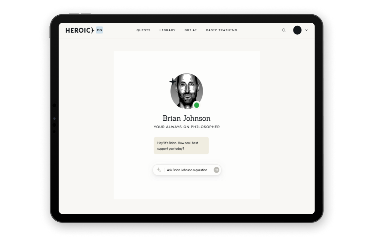Click the user profile avatar
The width and height of the screenshot is (373, 240).
click(297, 30)
